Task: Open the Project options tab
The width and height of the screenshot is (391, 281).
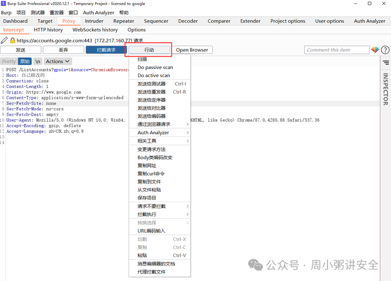Action: (x=288, y=21)
